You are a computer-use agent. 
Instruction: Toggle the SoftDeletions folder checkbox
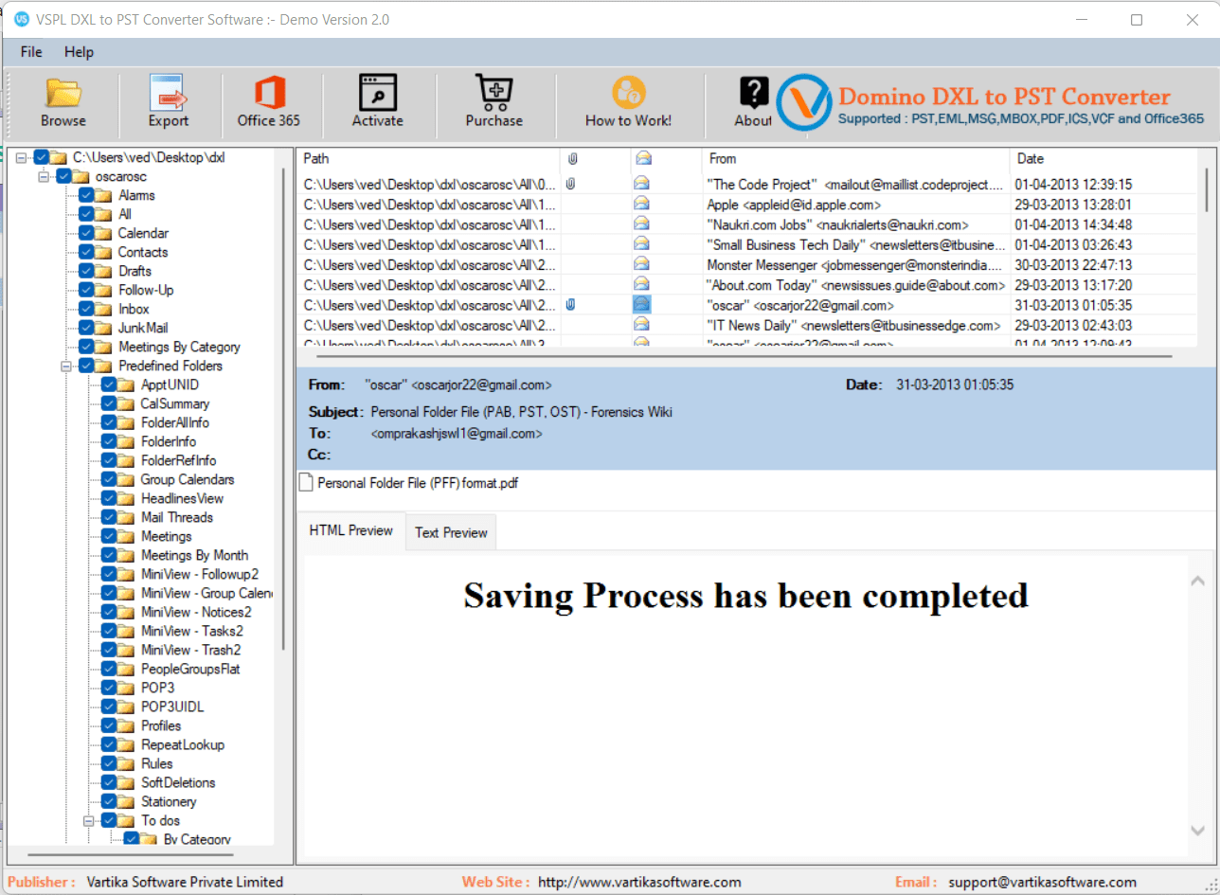tap(109, 782)
